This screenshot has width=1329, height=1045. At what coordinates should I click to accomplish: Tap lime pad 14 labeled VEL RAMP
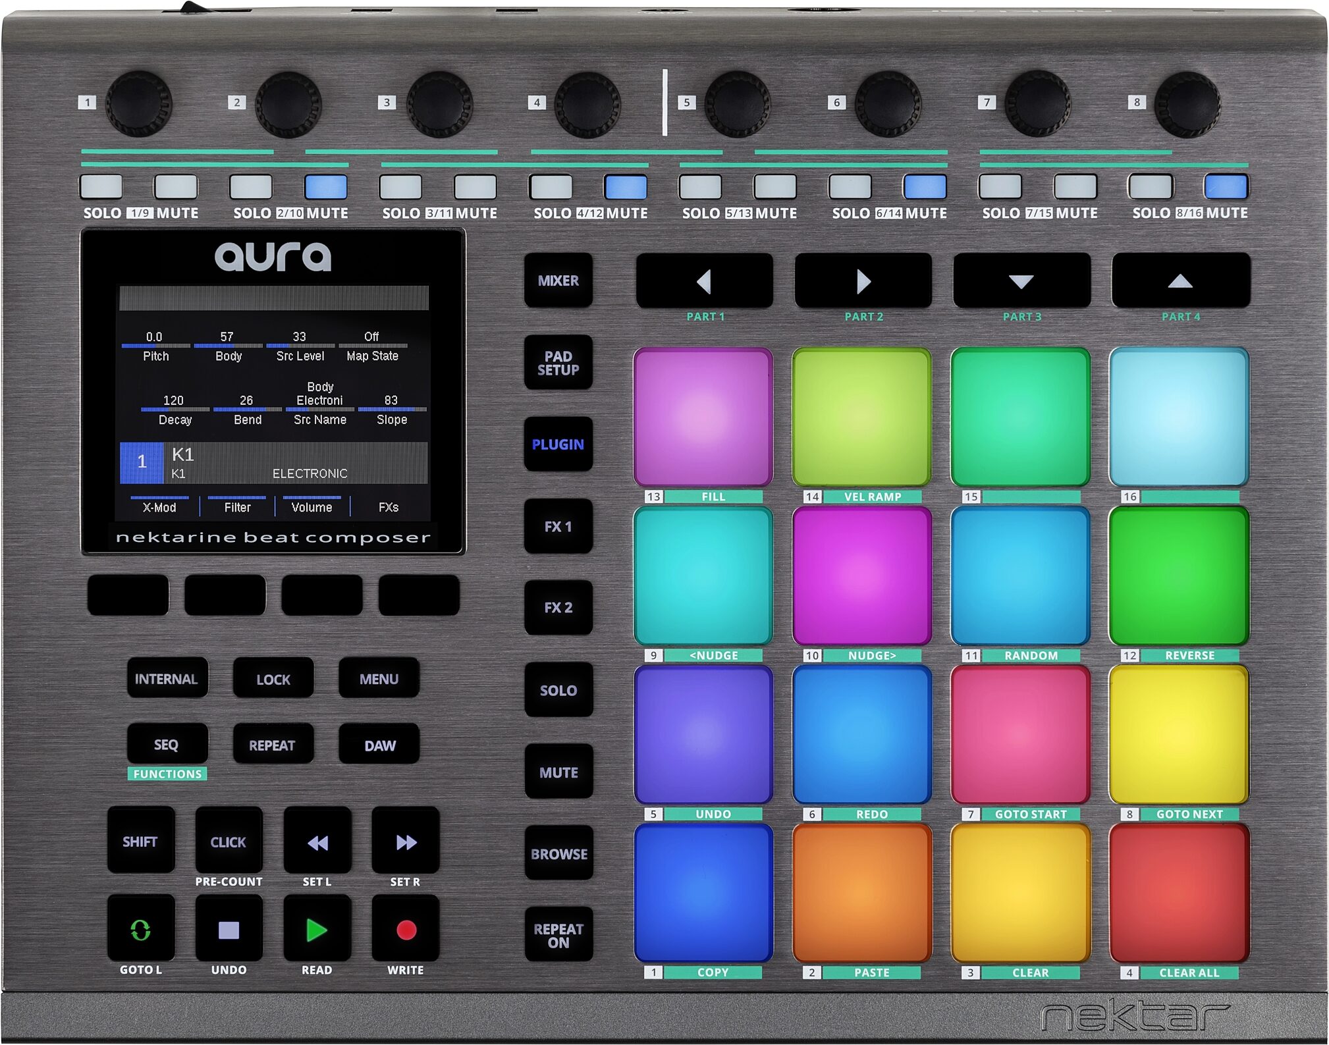click(862, 417)
